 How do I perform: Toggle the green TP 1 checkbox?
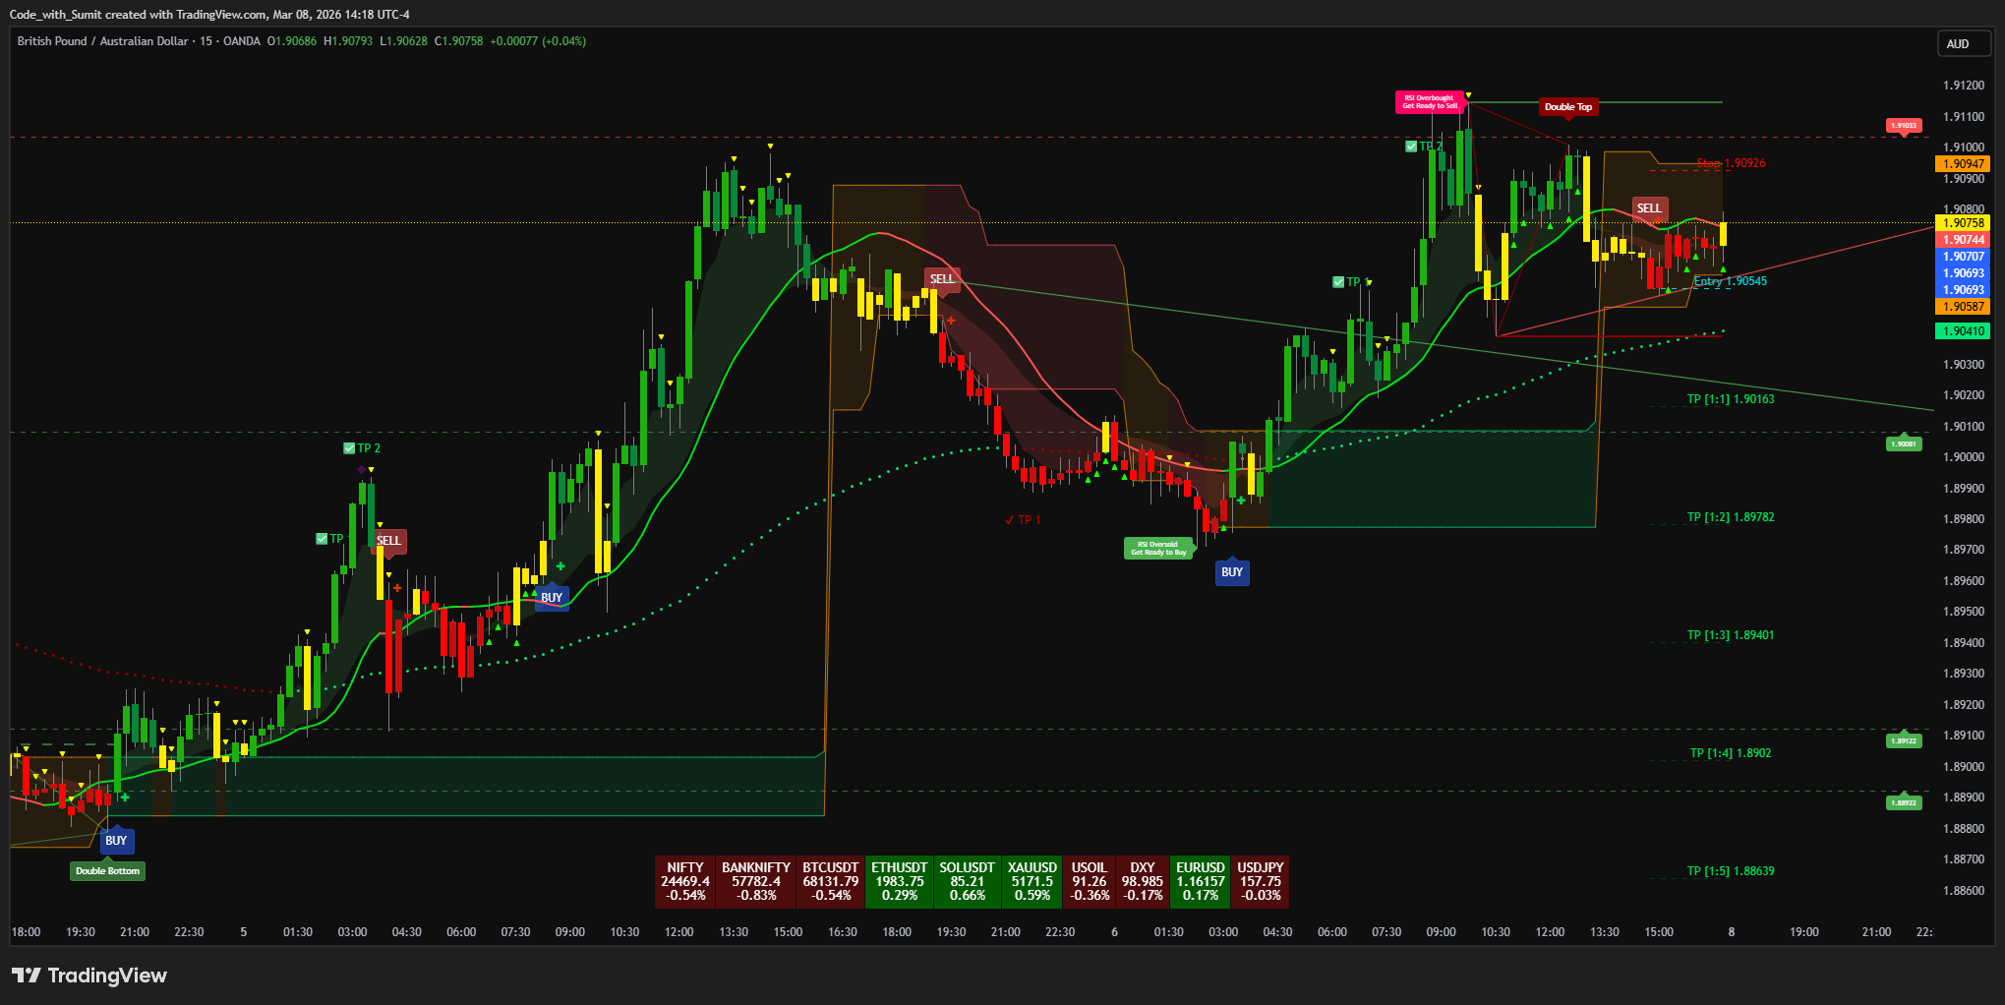point(1338,282)
